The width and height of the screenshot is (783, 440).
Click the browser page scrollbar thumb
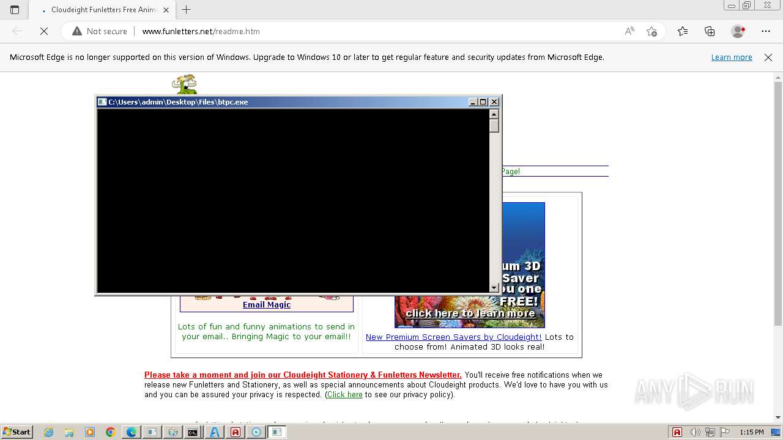[778, 204]
